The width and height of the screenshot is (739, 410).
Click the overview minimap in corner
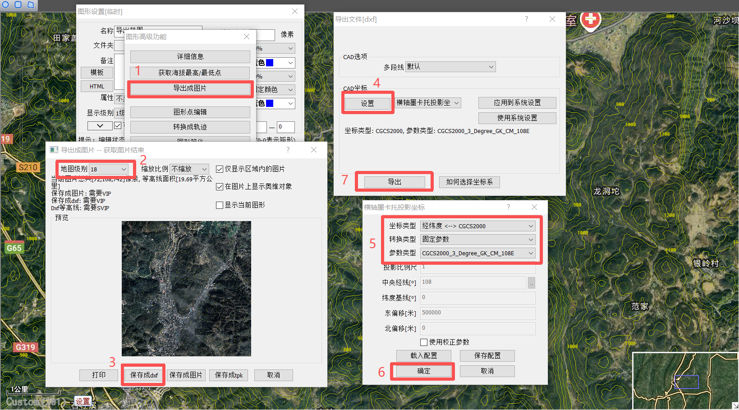click(685, 381)
